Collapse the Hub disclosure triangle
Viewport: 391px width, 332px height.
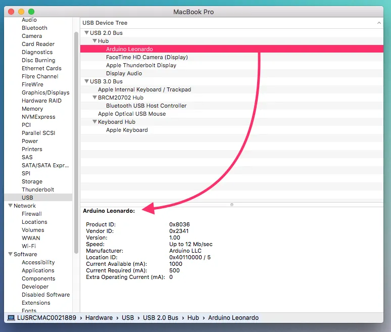tap(94, 40)
